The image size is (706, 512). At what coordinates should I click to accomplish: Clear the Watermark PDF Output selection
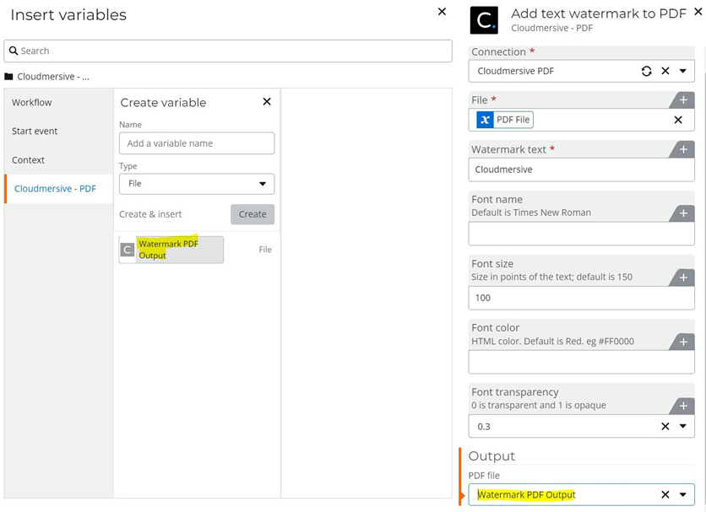(x=665, y=494)
